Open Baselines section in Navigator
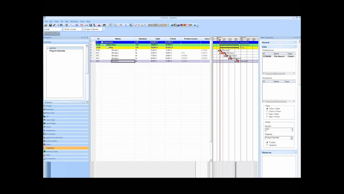Image resolution: width=344 pixels, height=194 pixels. click(x=66, y=109)
